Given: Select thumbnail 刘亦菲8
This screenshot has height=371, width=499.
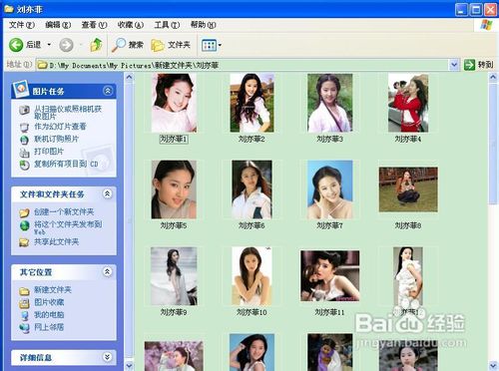Looking at the screenshot, I should point(408,189).
